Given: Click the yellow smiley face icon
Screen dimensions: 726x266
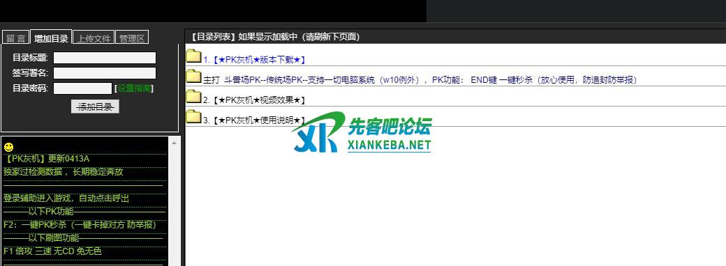Looking at the screenshot, I should click(x=8, y=147).
